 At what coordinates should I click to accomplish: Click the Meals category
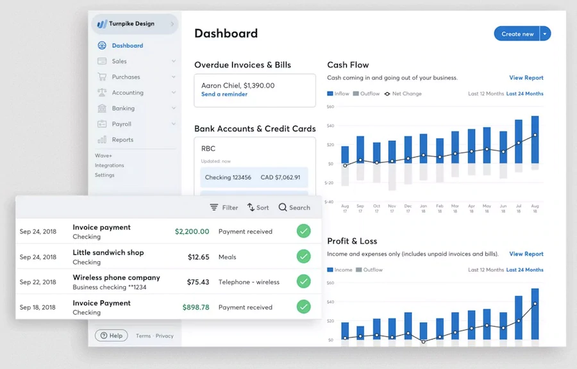click(228, 257)
